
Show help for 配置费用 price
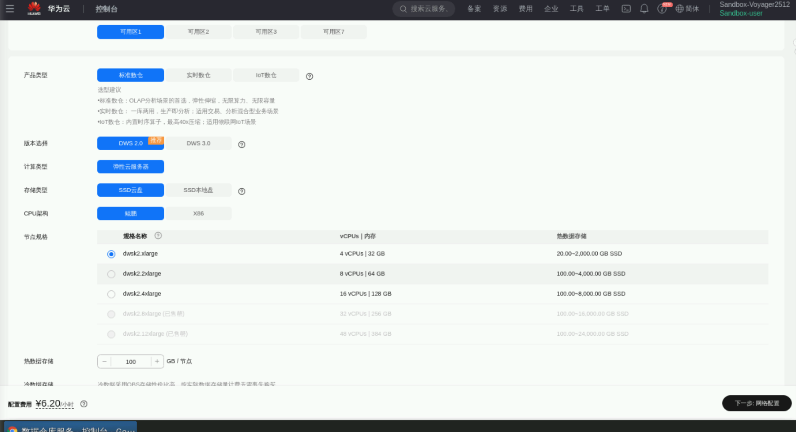84,404
